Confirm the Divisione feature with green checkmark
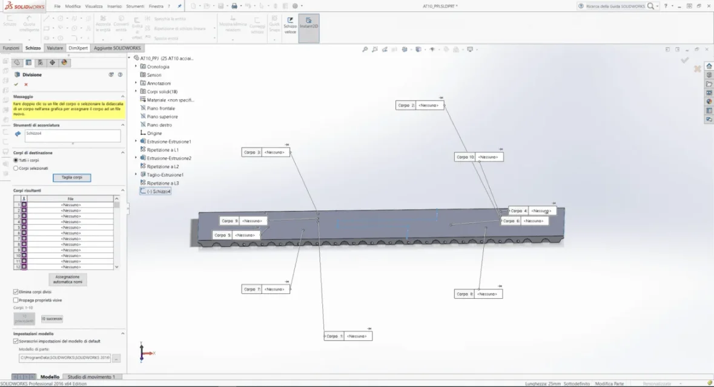This screenshot has width=714, height=387. (x=16, y=85)
